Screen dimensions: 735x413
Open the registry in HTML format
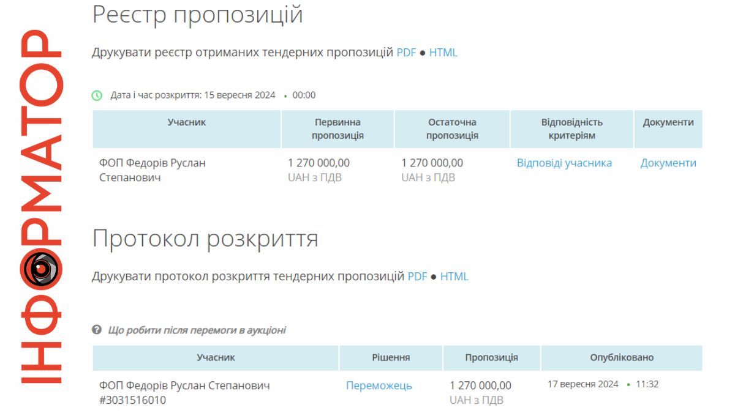tap(443, 53)
